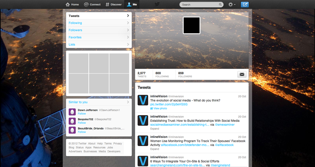Click Dawn Jefferson's egg avatar
315x167 pixels.
click(x=72, y=112)
